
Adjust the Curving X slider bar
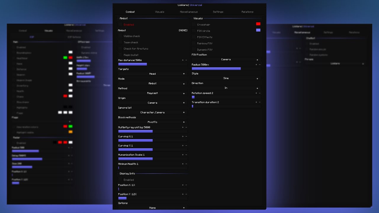(153, 141)
